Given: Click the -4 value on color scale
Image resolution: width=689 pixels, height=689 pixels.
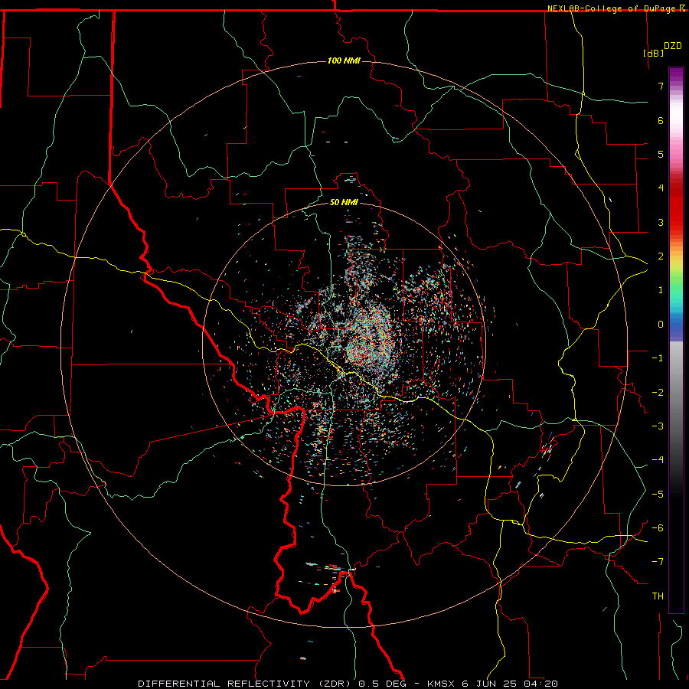Looking at the screenshot, I should [658, 460].
